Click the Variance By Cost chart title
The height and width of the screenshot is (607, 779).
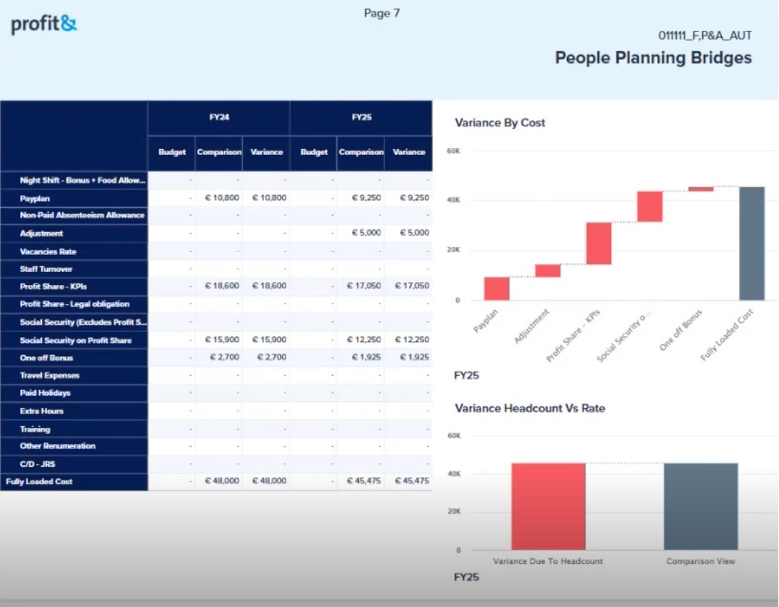(x=500, y=123)
